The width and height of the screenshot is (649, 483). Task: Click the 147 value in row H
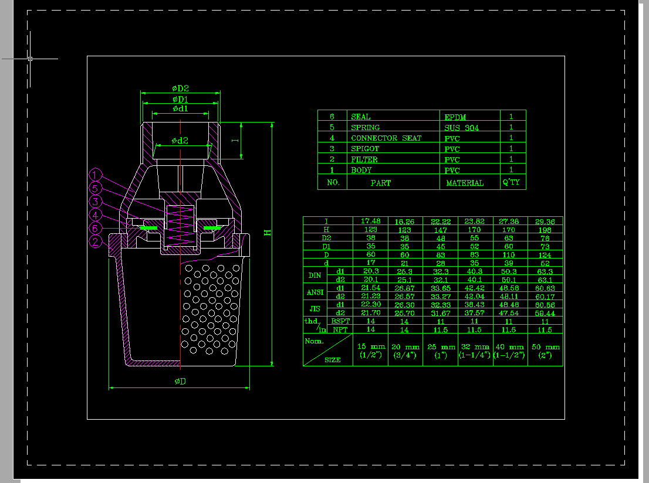[440, 230]
